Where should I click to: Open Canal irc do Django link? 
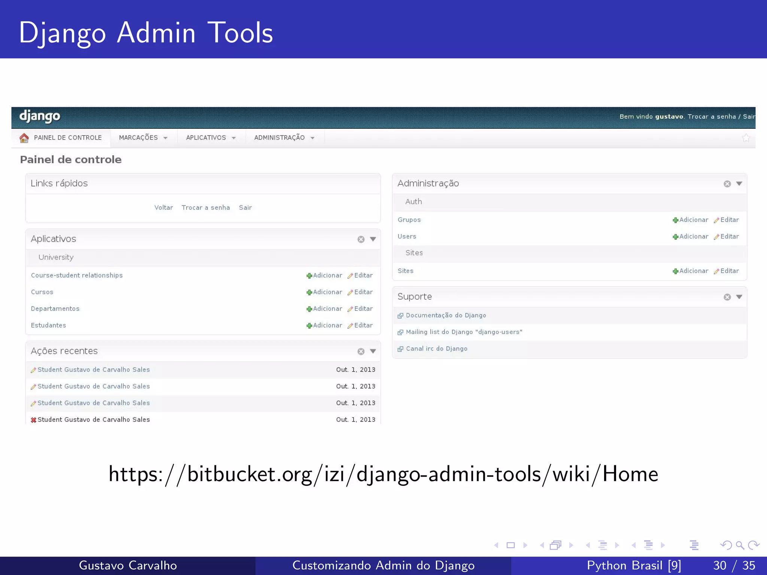[x=437, y=349]
